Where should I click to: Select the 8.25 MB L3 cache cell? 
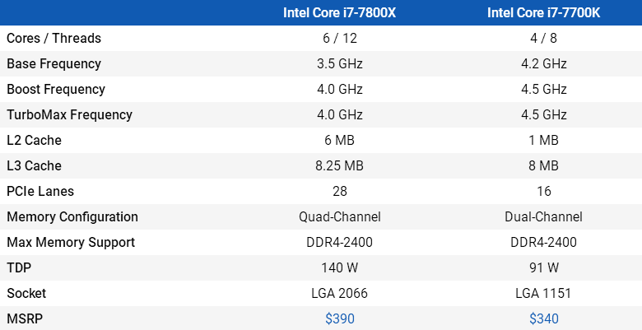tap(339, 165)
